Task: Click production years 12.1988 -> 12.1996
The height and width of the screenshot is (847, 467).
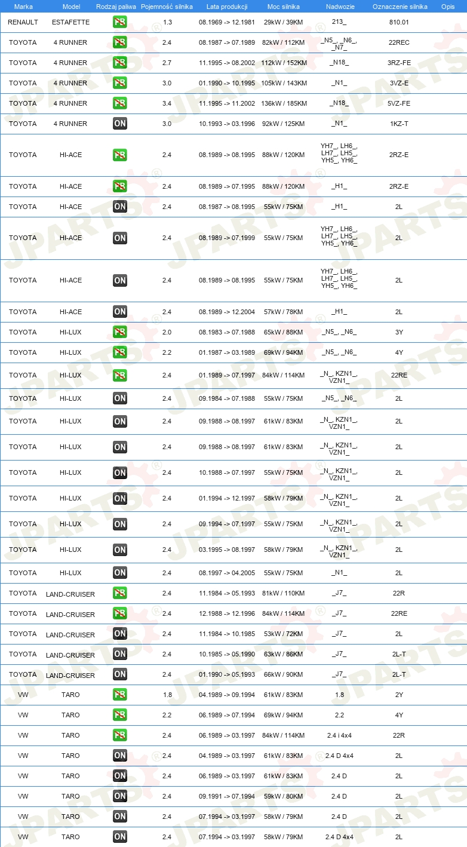Action: (227, 613)
